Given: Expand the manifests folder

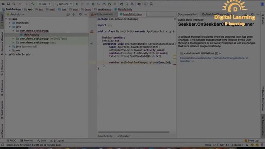Looking at the screenshot, I should point(10,23).
